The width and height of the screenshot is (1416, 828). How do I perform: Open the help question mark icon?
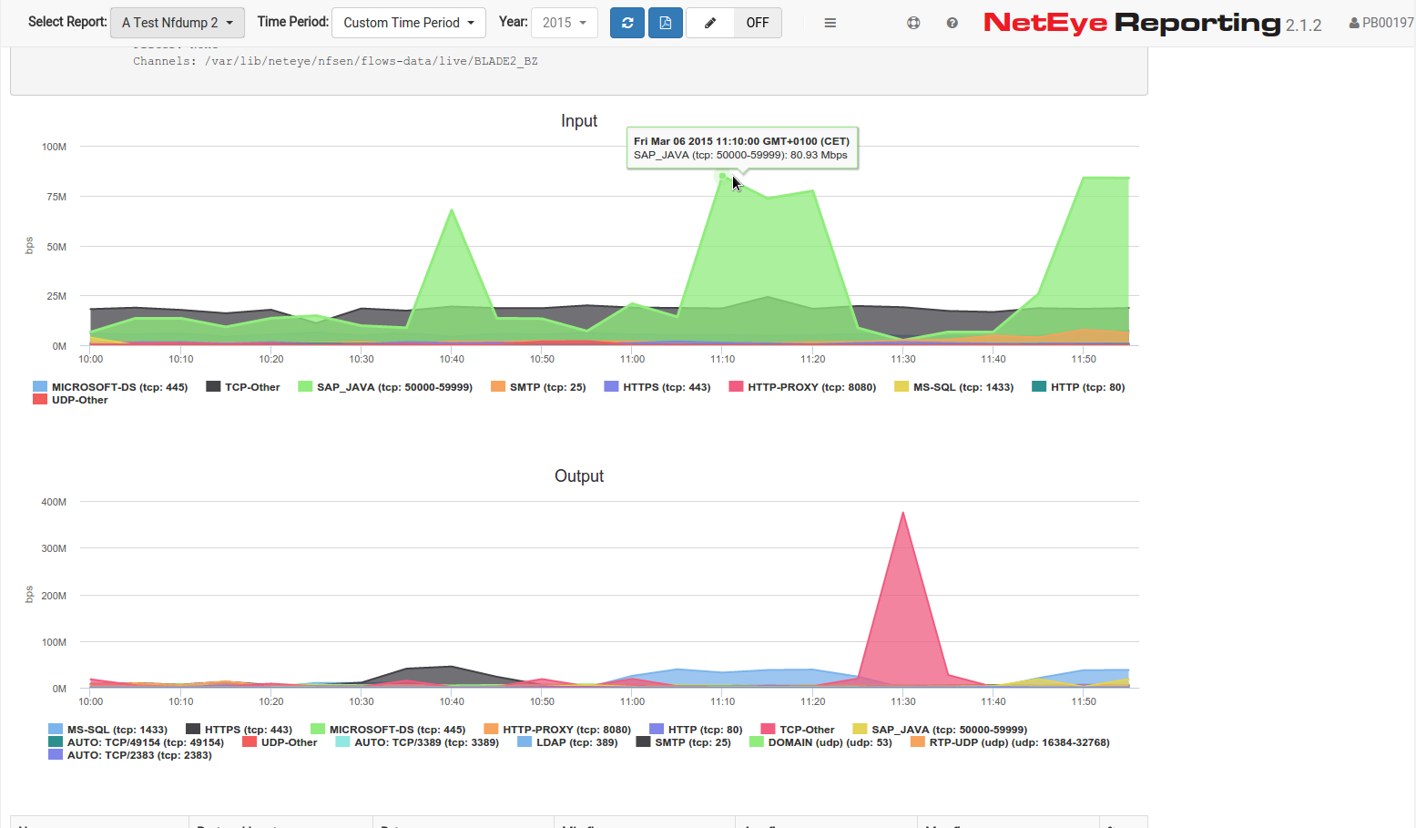click(x=952, y=23)
